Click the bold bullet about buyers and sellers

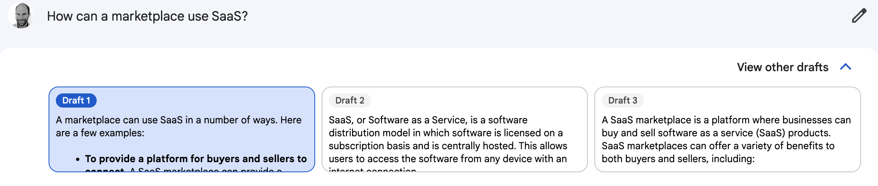tap(196, 159)
